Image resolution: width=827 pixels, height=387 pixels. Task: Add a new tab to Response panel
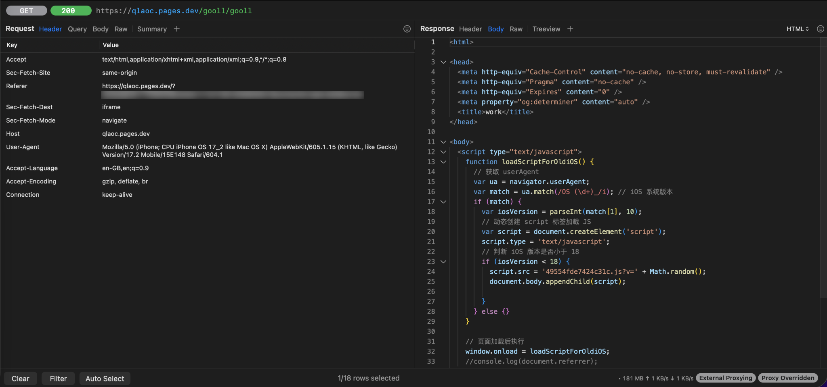click(x=570, y=29)
